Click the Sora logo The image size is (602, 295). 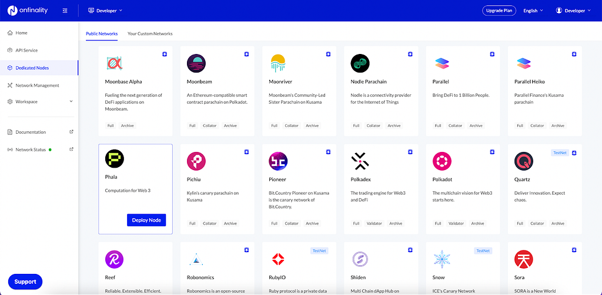(x=524, y=259)
